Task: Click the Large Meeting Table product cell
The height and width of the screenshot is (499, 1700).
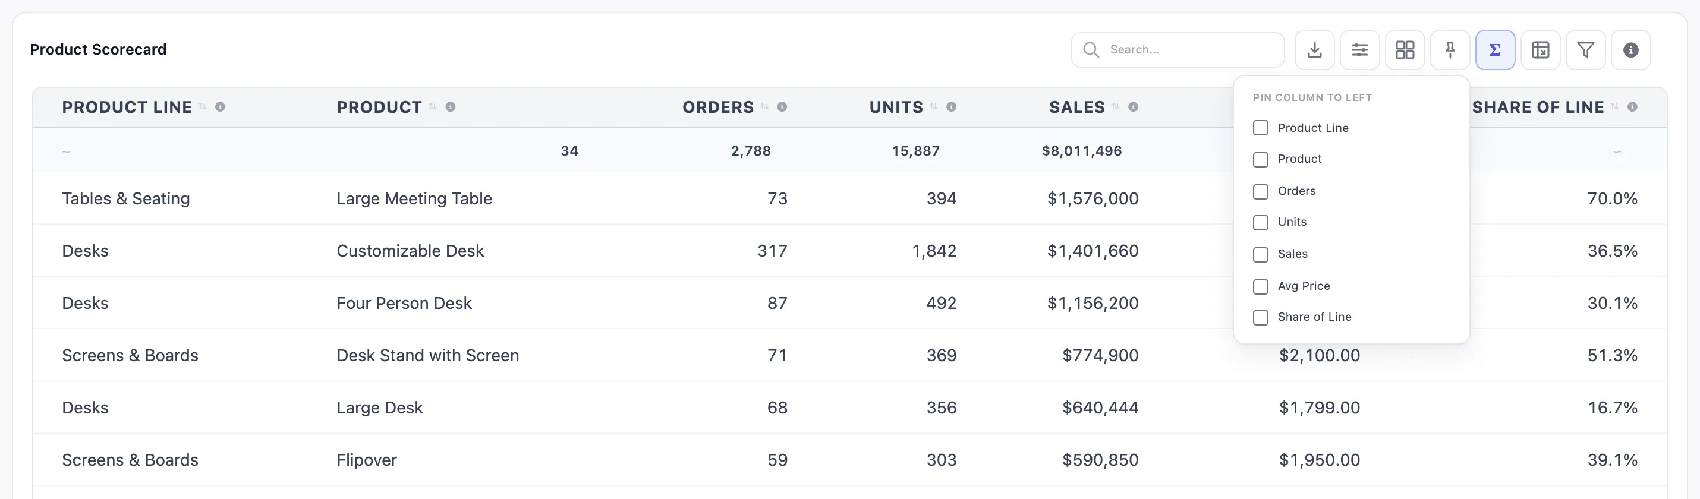Action: point(414,198)
